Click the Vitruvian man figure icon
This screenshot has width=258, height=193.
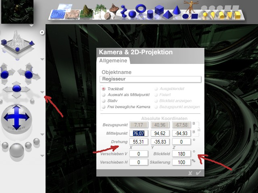[191, 6]
